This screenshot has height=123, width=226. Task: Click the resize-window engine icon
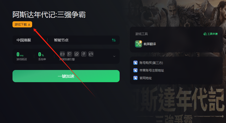pyautogui.click(x=70, y=54)
